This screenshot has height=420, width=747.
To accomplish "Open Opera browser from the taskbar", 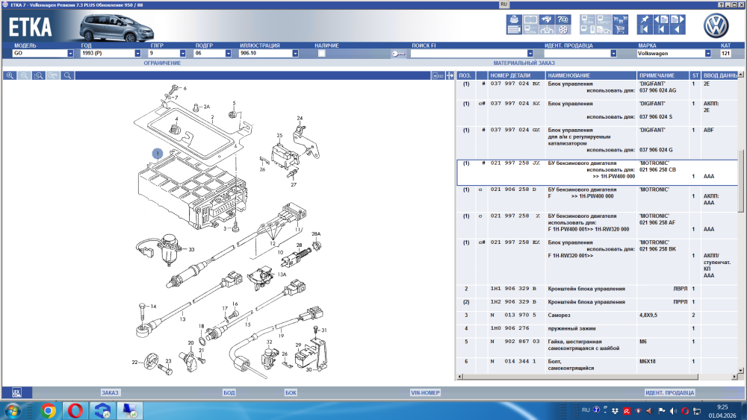I will (x=75, y=410).
